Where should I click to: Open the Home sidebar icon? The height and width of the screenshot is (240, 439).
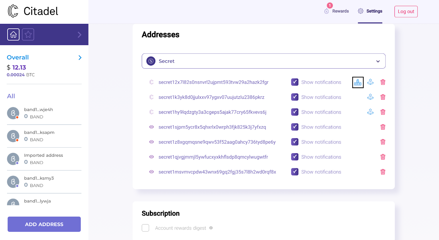[13, 35]
